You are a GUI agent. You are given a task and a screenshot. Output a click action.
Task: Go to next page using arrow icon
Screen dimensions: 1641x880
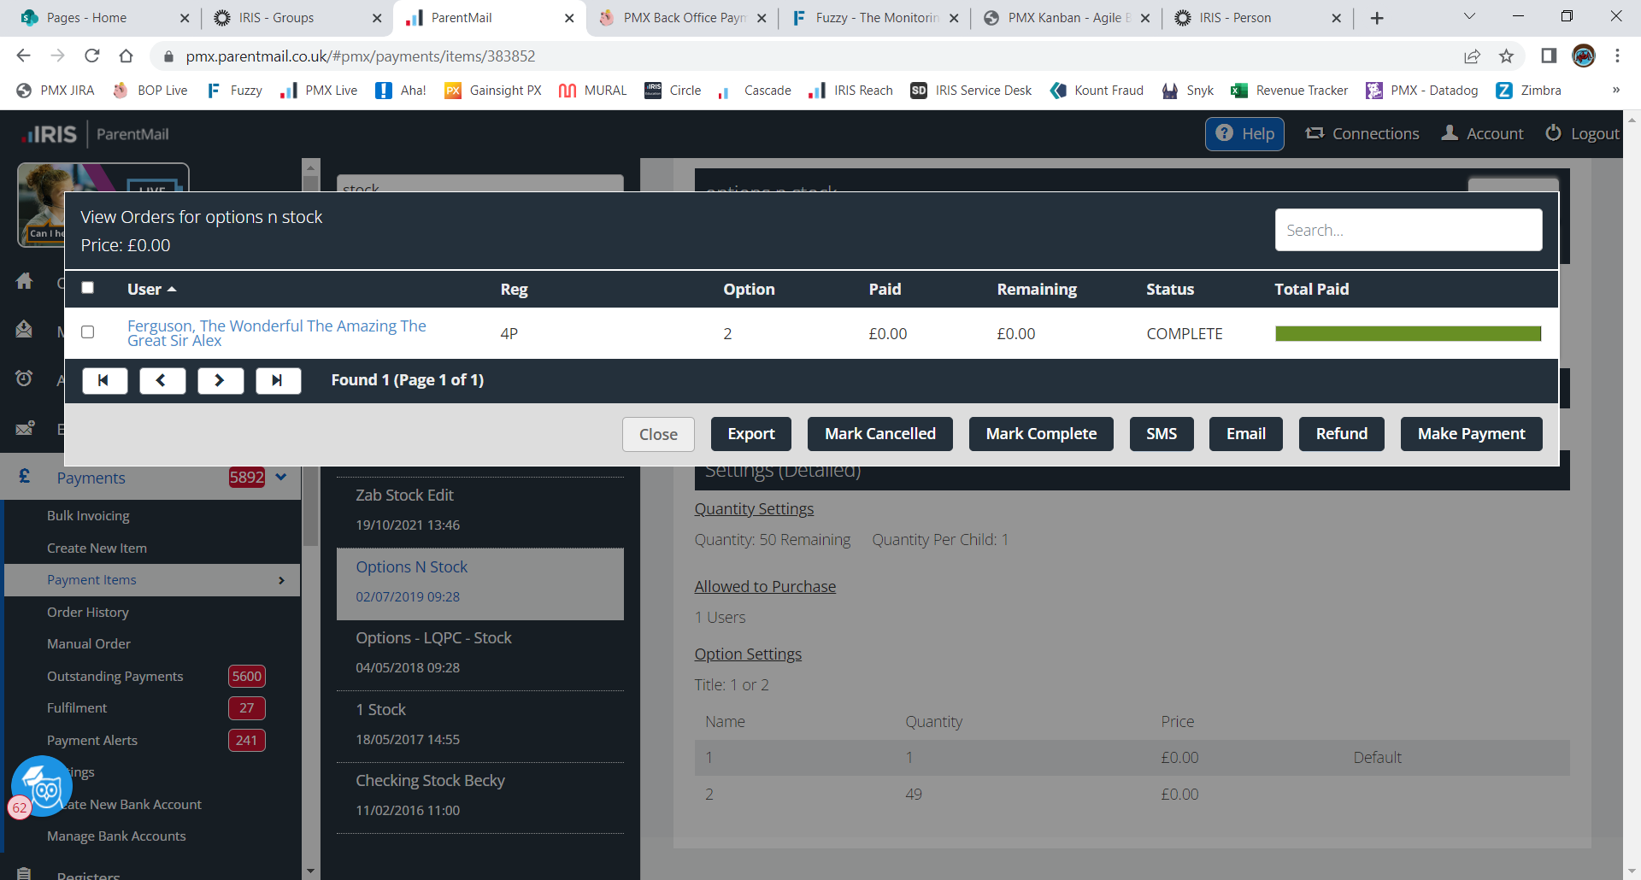click(221, 381)
